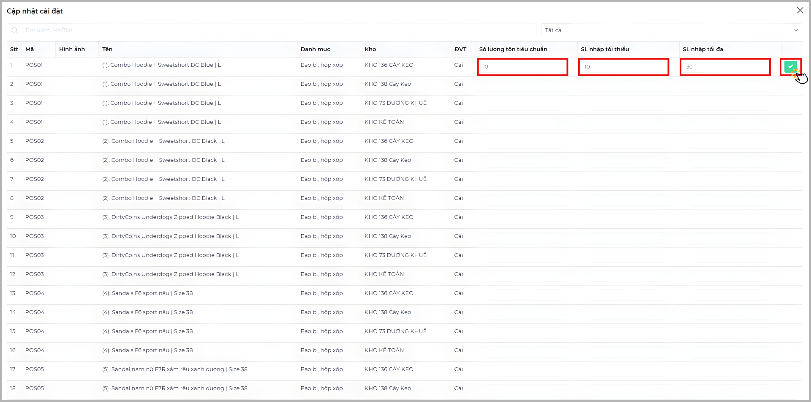Edit the Số lượng tồn tiêu chuẩn input
The width and height of the screenshot is (811, 402).
point(523,67)
